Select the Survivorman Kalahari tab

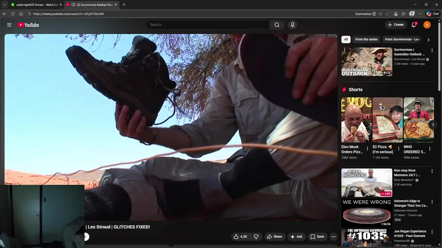point(92,5)
